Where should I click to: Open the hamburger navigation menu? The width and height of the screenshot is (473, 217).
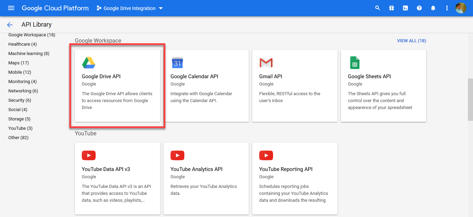tap(11, 8)
